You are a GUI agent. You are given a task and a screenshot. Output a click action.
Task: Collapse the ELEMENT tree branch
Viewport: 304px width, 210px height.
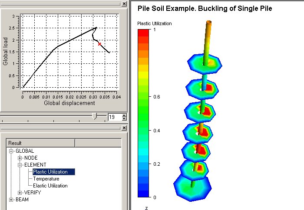click(x=20, y=165)
